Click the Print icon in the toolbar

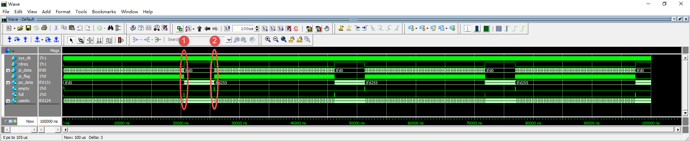pos(44,28)
